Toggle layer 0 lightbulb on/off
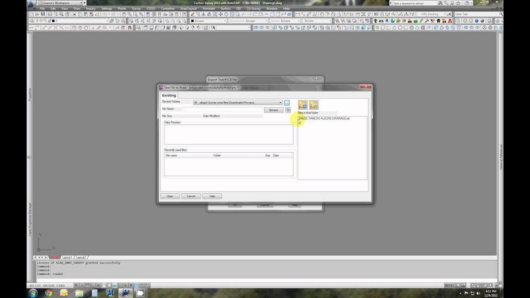This screenshot has height=298, width=530. (37, 21)
